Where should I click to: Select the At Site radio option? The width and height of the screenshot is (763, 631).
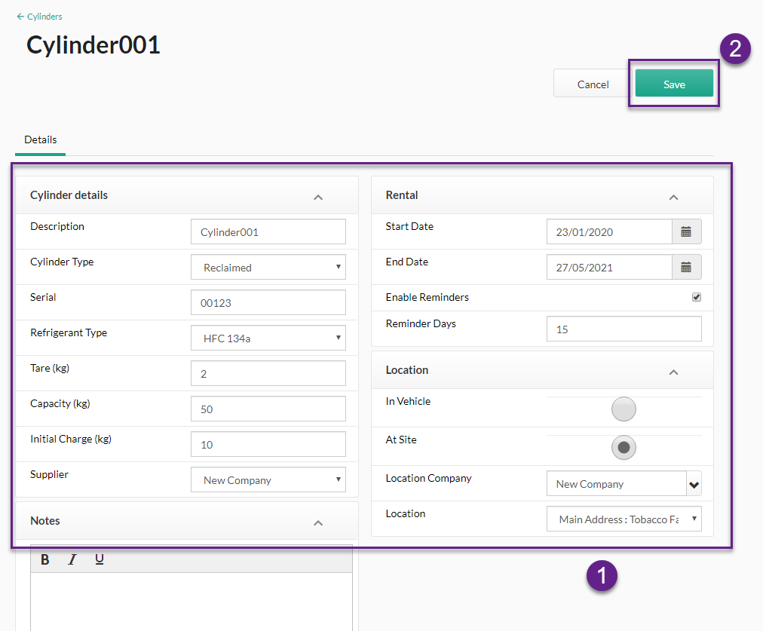[624, 447]
